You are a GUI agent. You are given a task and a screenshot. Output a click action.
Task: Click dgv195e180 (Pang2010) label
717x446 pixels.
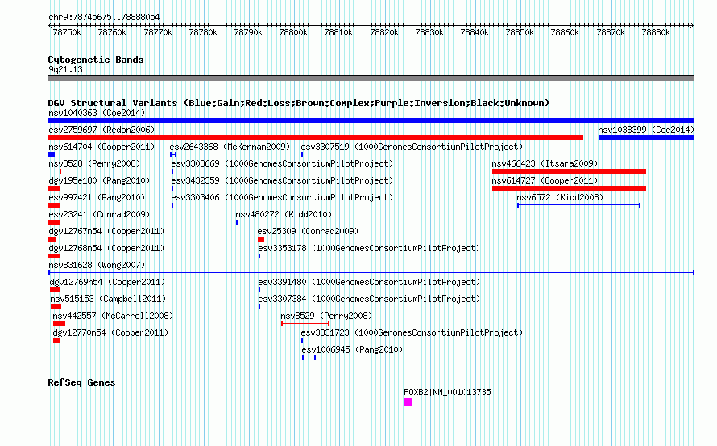click(99, 180)
